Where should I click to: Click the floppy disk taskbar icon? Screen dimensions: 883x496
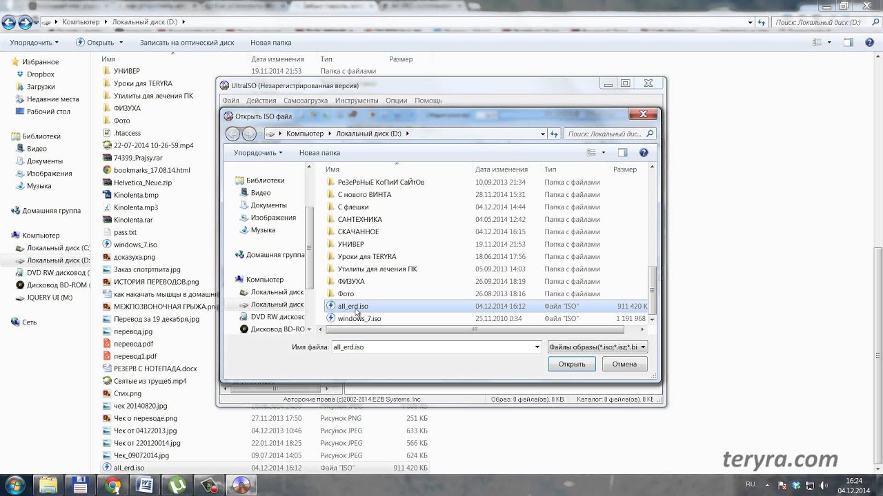(80, 485)
